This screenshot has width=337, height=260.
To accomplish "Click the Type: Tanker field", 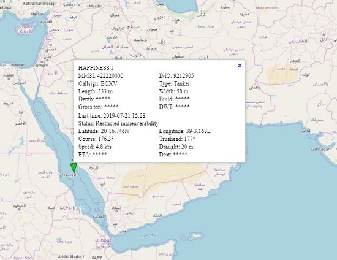I will pos(174,83).
